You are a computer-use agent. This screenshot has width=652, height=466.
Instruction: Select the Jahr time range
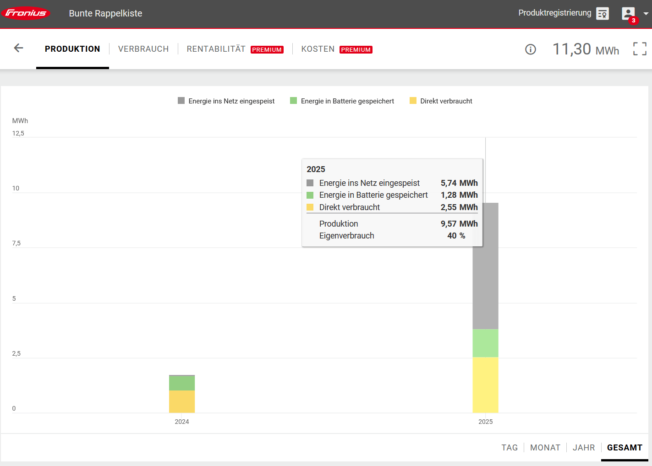click(x=583, y=448)
